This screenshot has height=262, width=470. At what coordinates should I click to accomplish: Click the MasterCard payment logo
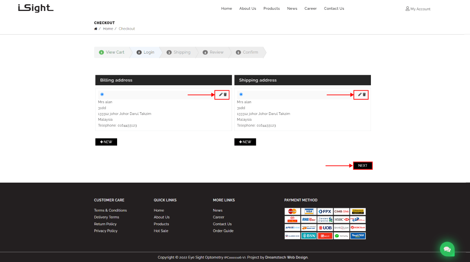click(293, 212)
